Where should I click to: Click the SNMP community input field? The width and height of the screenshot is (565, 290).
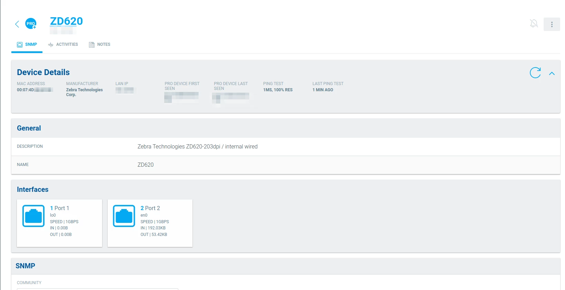(97, 289)
